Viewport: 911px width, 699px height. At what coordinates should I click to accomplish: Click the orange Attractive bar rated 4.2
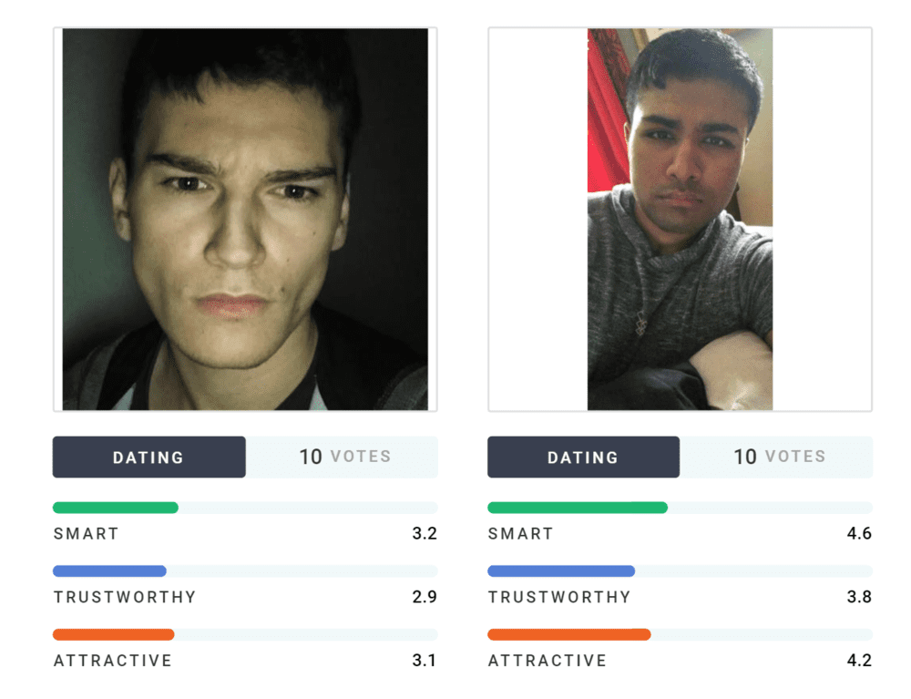pos(569,635)
